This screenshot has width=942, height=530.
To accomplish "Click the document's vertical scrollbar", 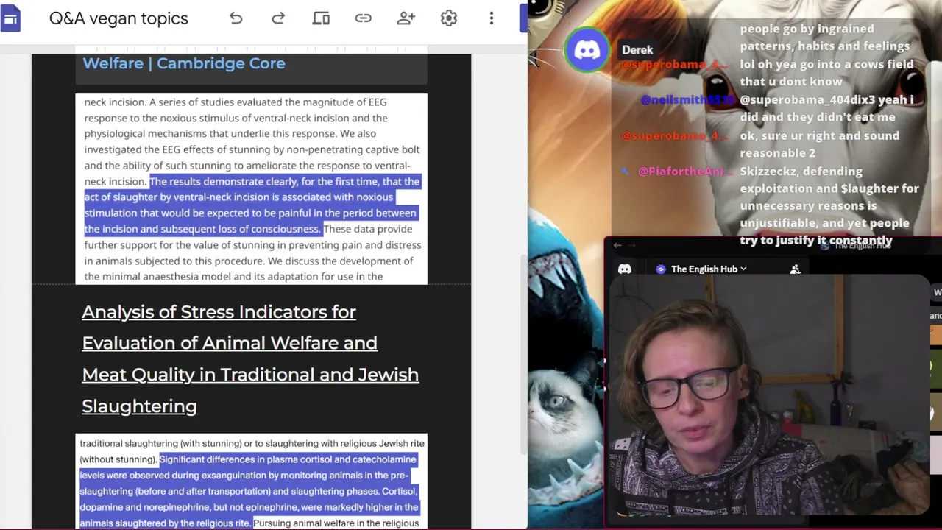I will pos(523,353).
